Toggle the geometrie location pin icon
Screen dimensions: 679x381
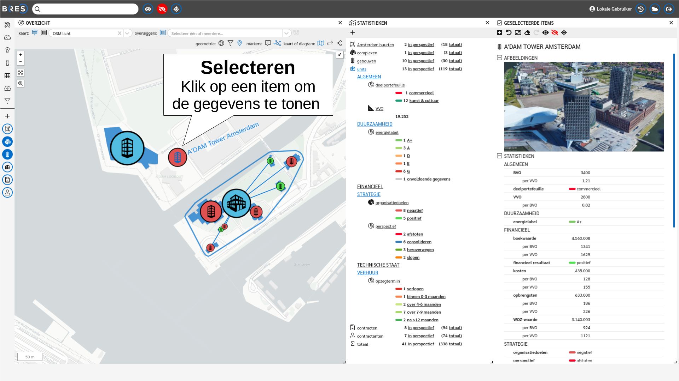(240, 43)
